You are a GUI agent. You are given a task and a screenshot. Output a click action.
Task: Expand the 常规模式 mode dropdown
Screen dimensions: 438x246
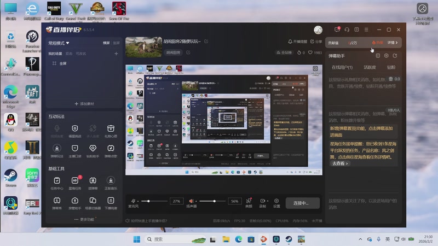coord(59,43)
